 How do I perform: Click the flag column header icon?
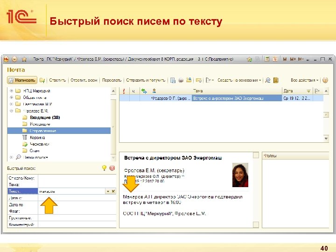coord(317,91)
